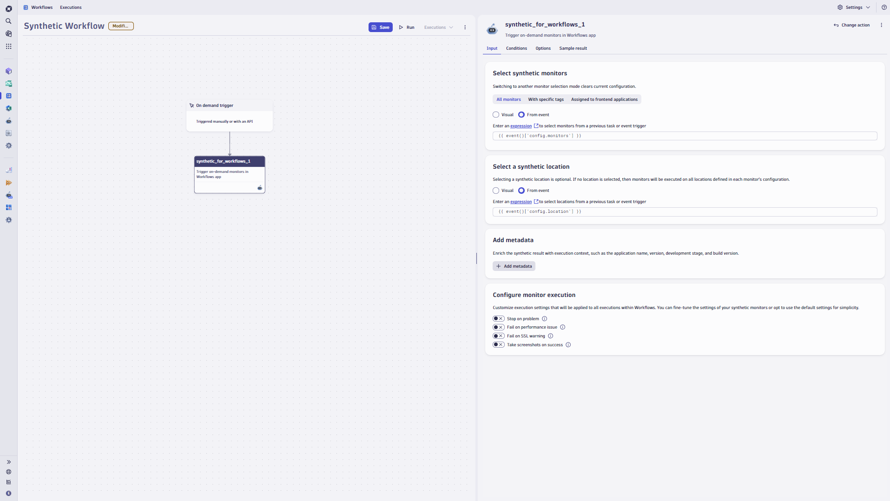Viewport: 890px width, 501px height.
Task: Toggle Stop on problem switch
Action: click(498, 319)
